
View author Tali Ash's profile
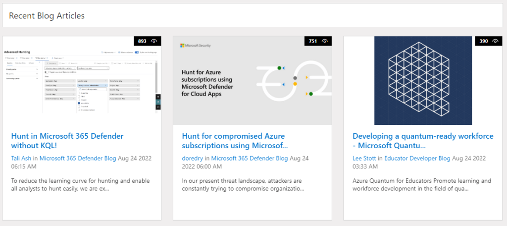21,158
